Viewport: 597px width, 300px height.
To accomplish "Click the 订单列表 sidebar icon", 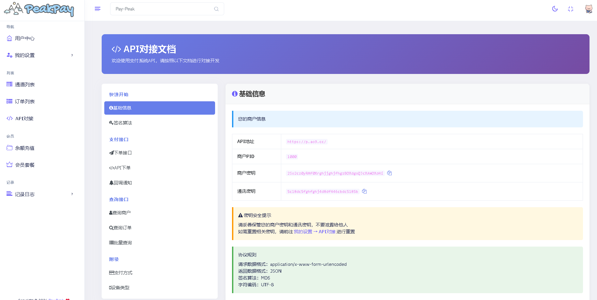I will (9, 101).
